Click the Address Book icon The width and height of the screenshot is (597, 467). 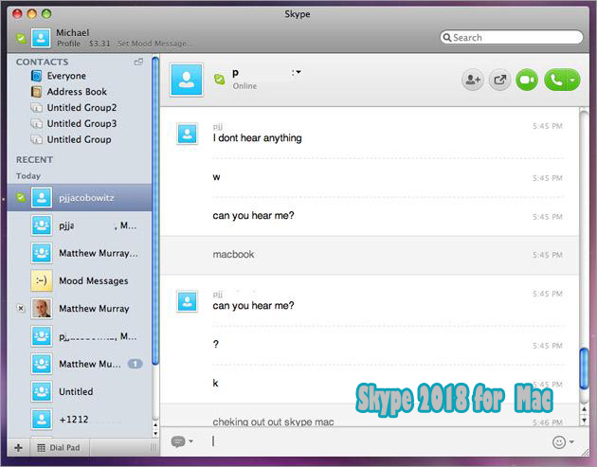36,92
